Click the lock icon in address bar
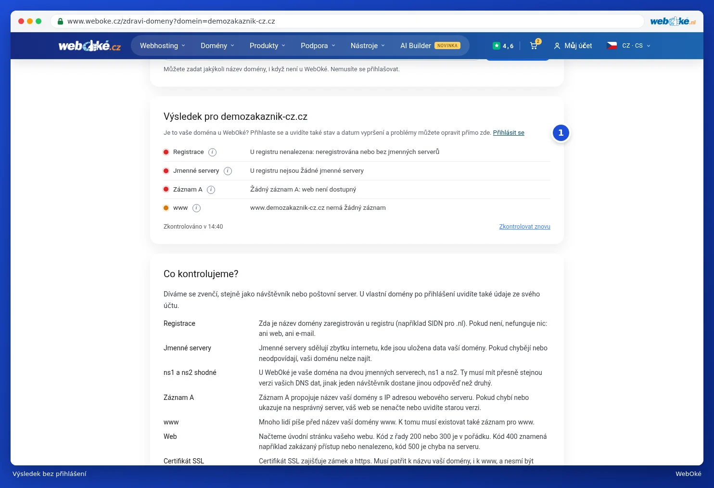 click(x=61, y=21)
